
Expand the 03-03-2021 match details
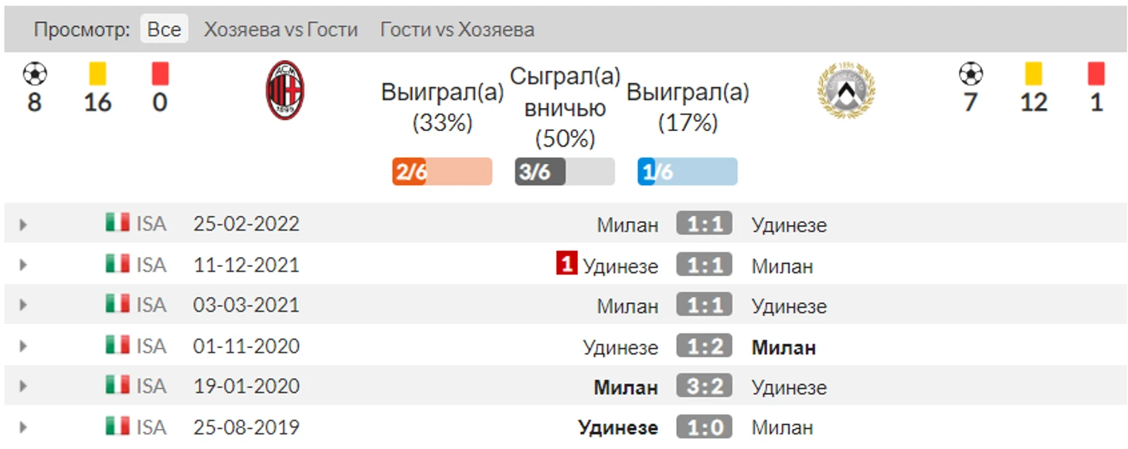(x=23, y=306)
